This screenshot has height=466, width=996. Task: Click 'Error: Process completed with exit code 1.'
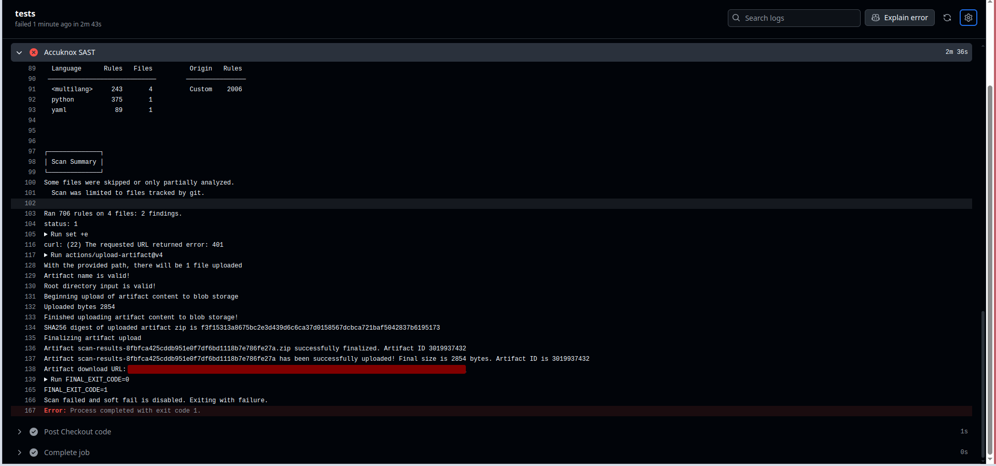122,411
